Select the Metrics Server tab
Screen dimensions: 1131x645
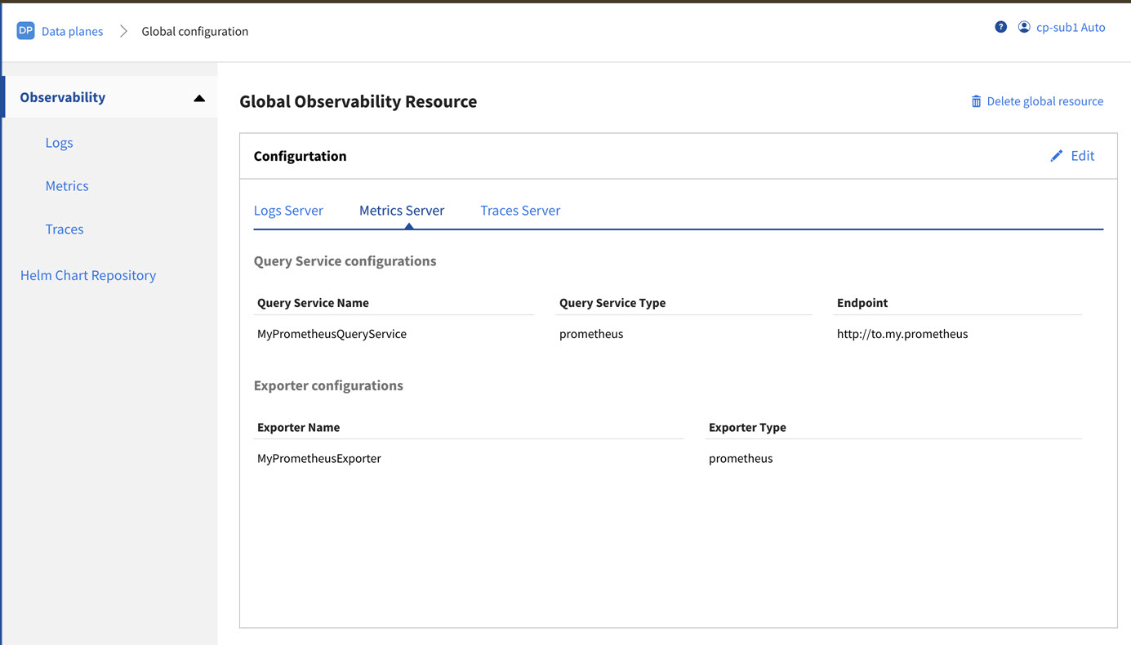pyautogui.click(x=402, y=210)
